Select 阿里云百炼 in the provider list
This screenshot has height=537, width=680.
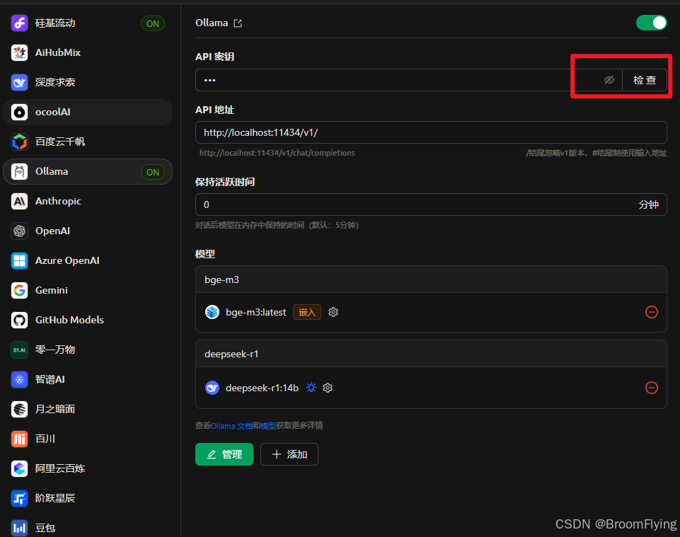[88, 468]
